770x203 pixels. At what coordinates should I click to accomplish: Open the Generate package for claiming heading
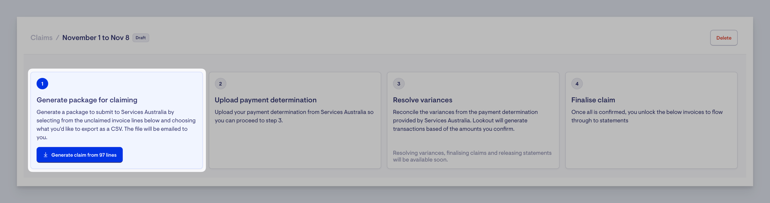(x=87, y=100)
